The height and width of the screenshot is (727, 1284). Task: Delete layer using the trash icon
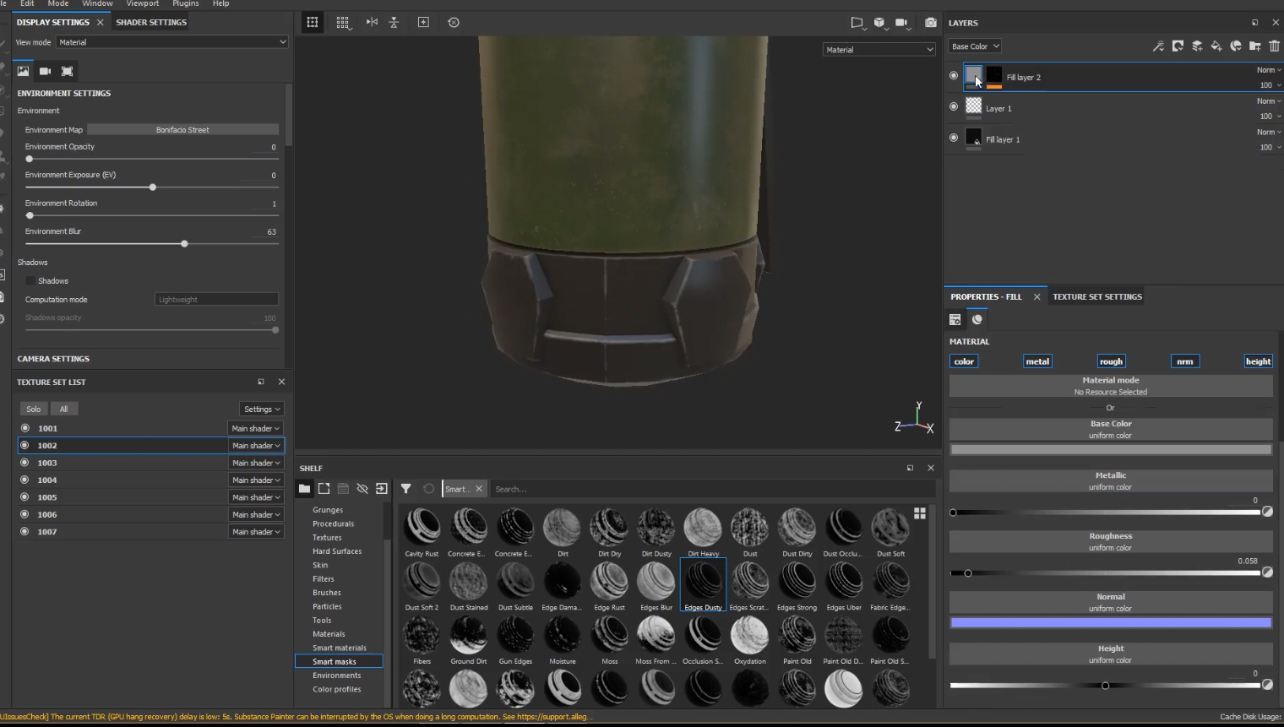1274,46
